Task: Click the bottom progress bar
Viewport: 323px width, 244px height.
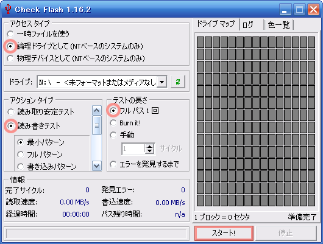Action: (96, 234)
